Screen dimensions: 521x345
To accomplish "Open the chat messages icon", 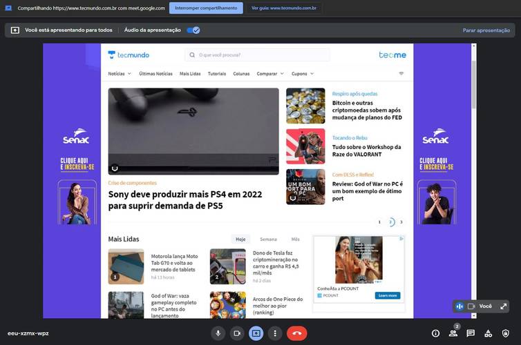I will (471, 333).
